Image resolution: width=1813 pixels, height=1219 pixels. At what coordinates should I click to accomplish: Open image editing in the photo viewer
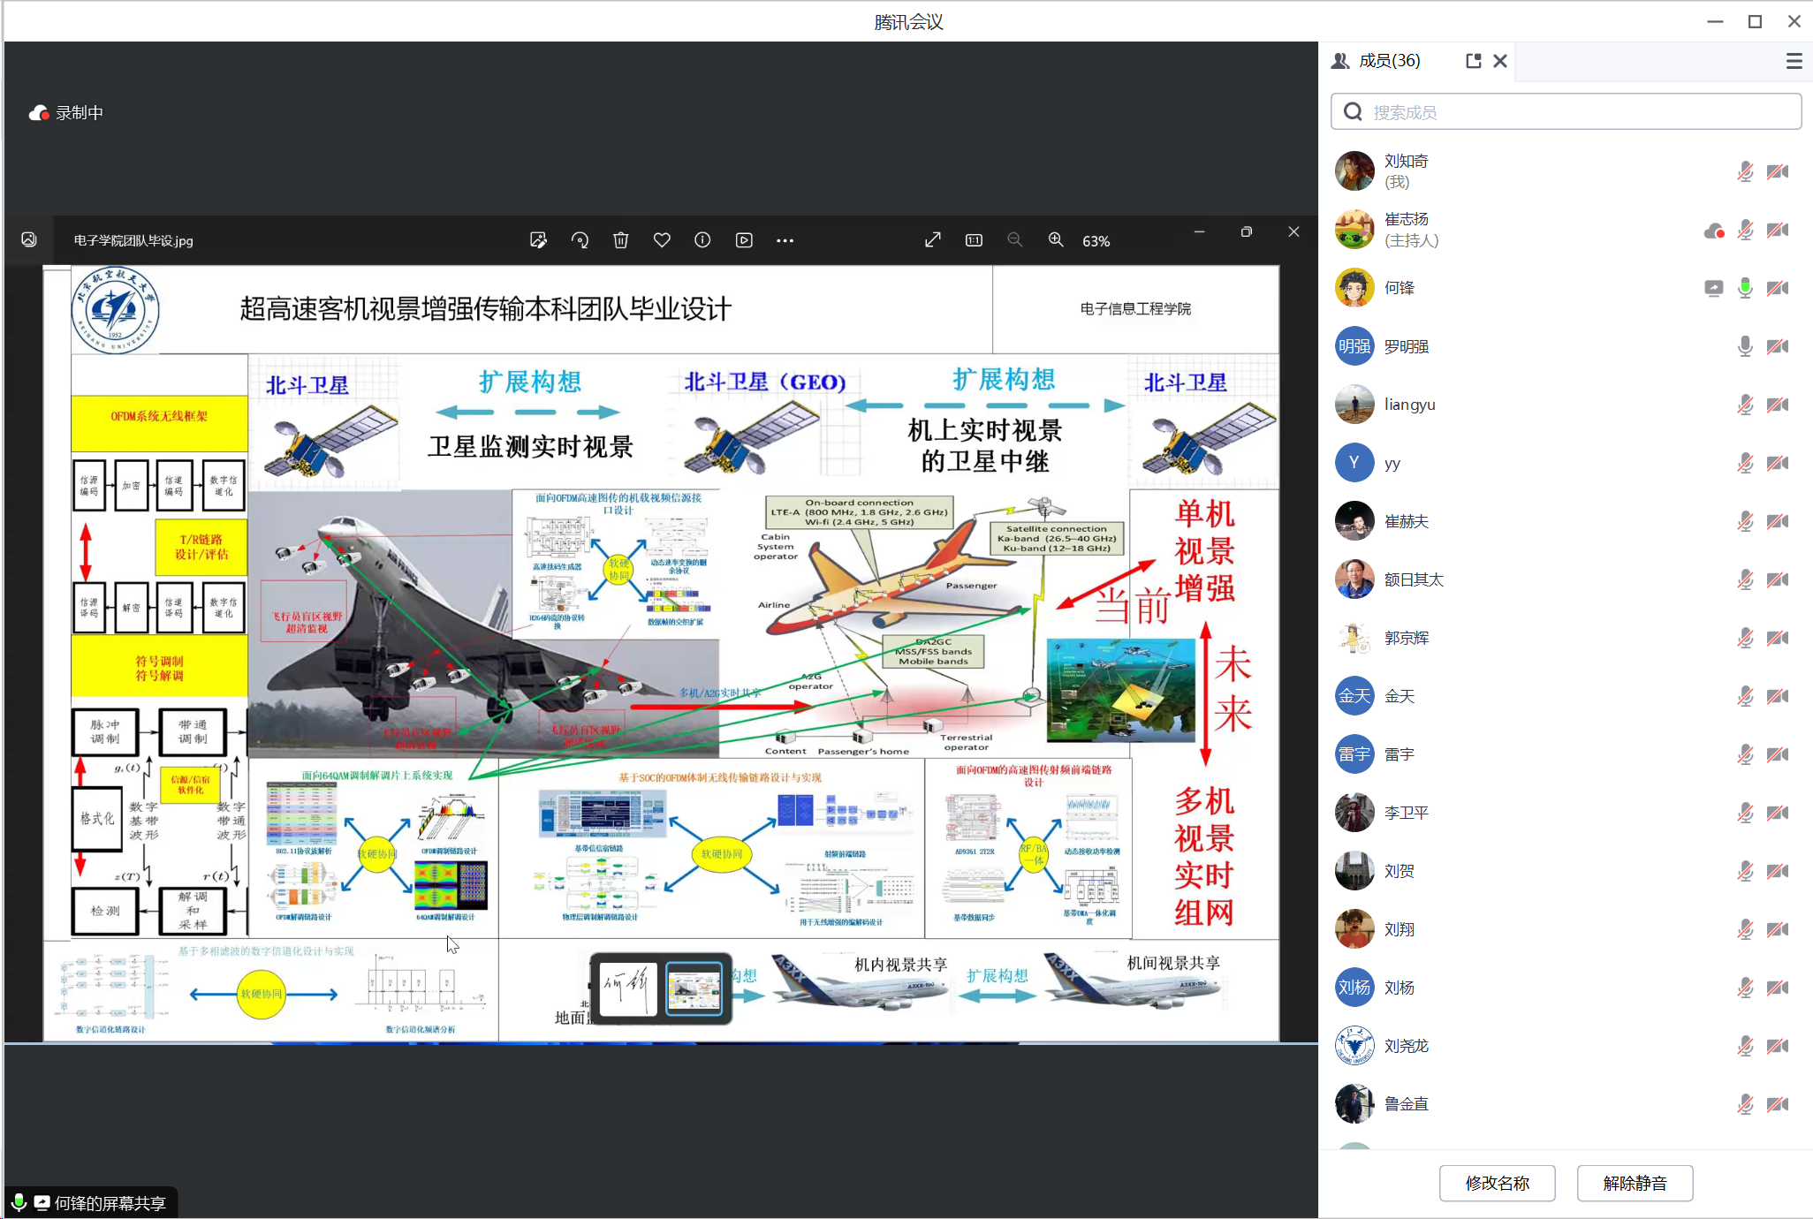[538, 239]
